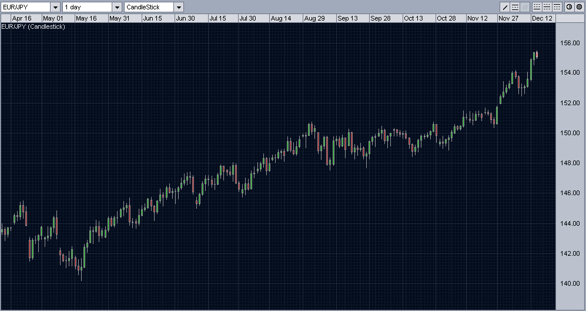Image resolution: width=586 pixels, height=311 pixels.
Task: Click the Jul 30 date label
Action: 248,18
